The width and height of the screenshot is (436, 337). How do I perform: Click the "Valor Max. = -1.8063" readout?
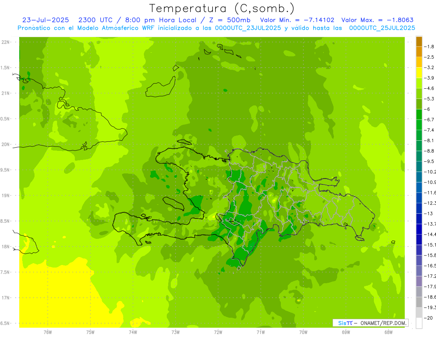click(378, 20)
